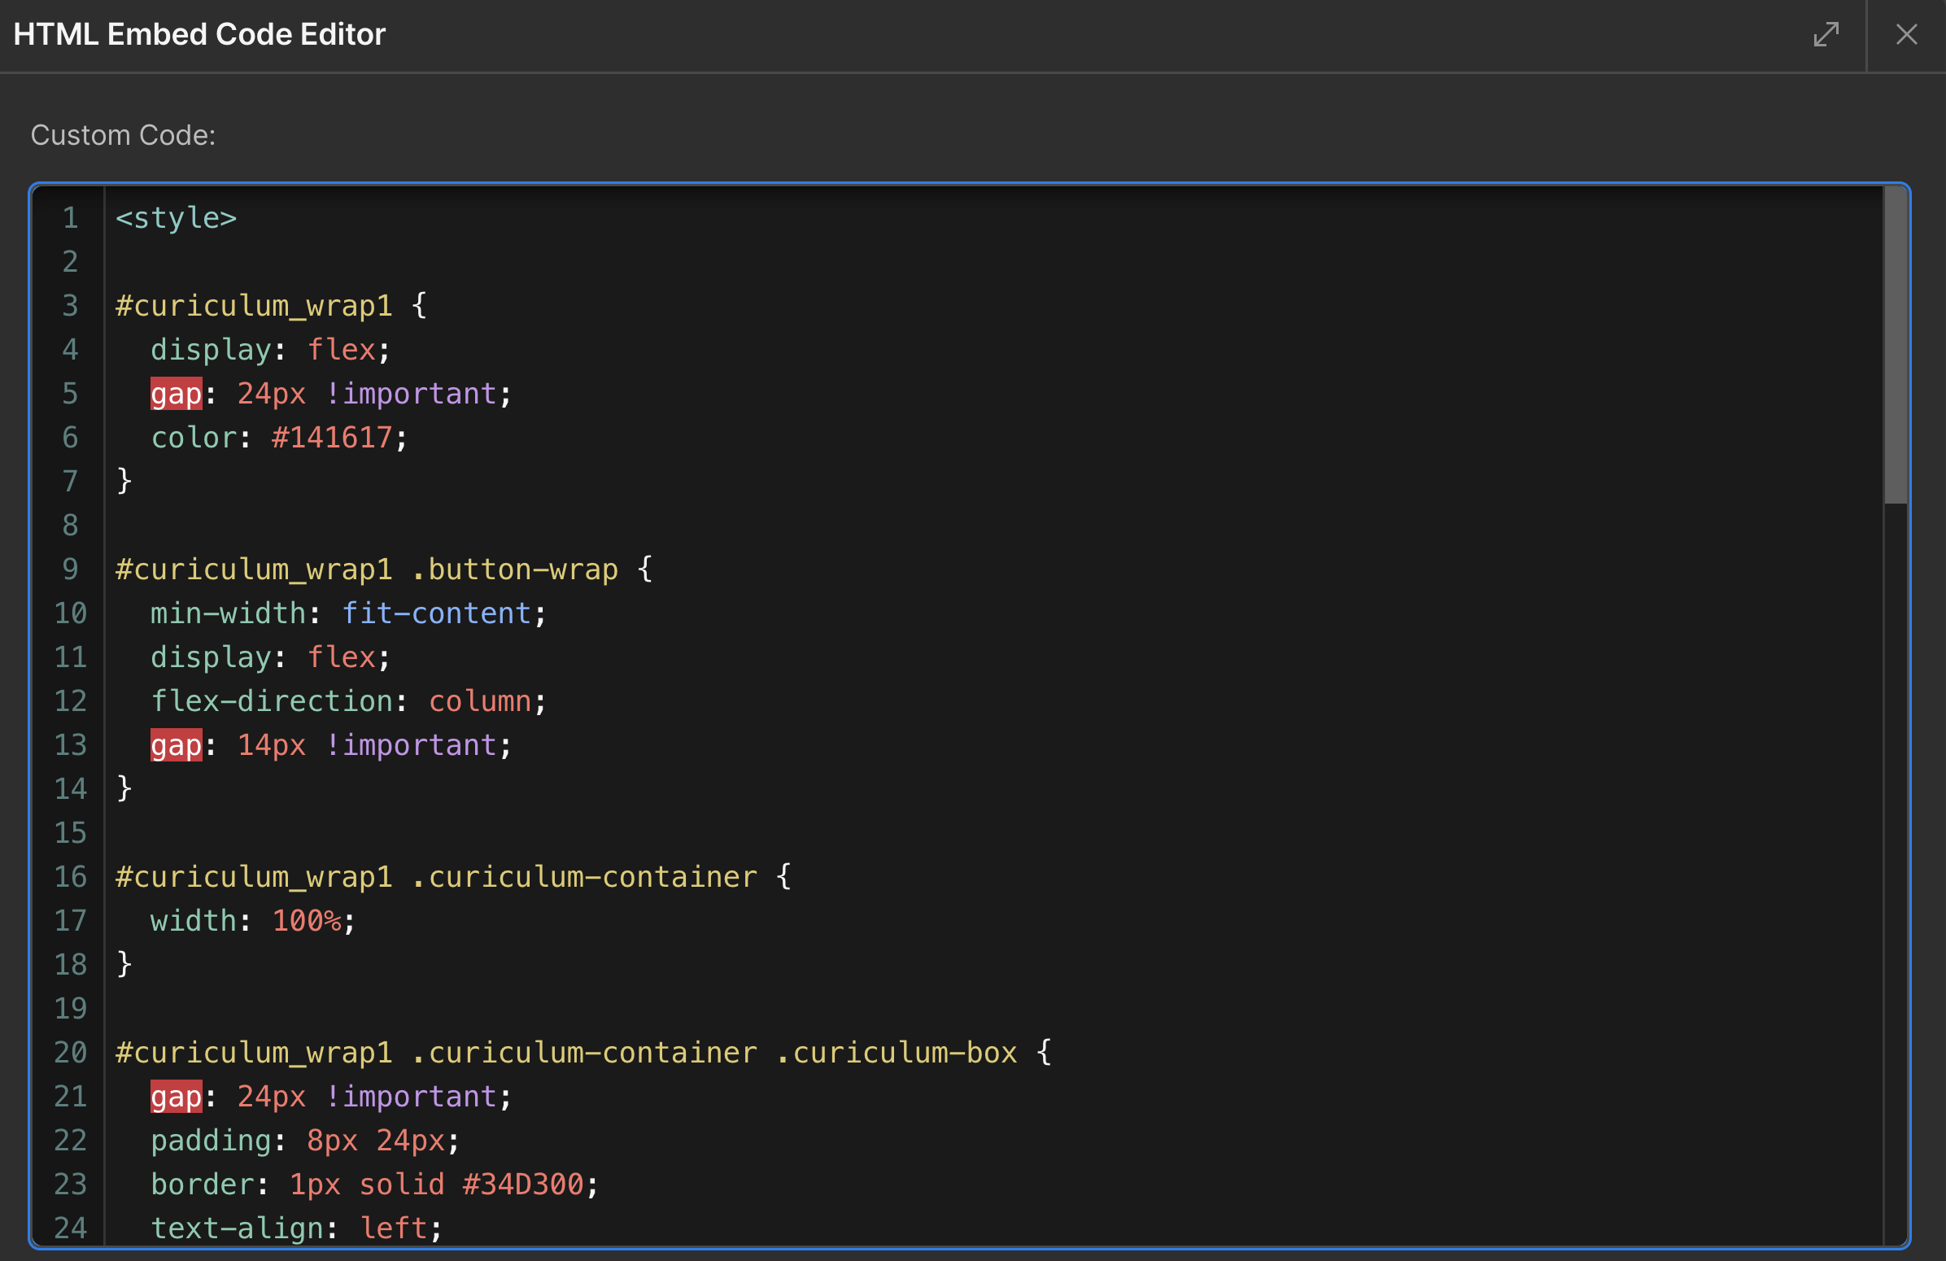Screen dimensions: 1946x1261
Task: Click display flex on line 11
Action: 271,657
